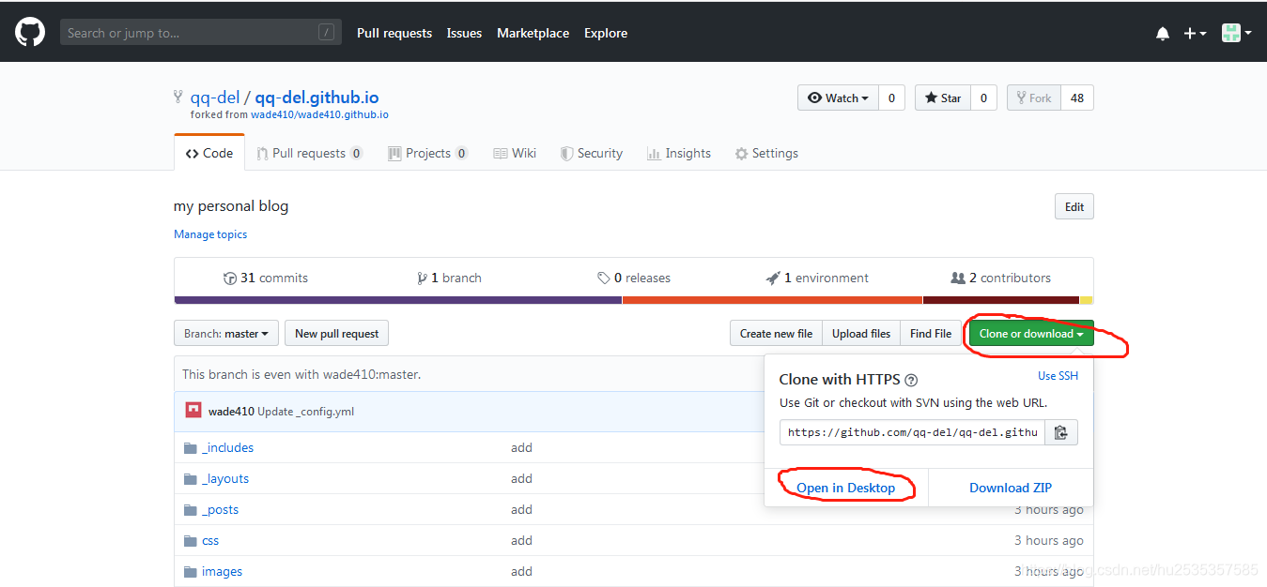Click the GitHub octocat logo
1267x587 pixels.
click(x=30, y=33)
